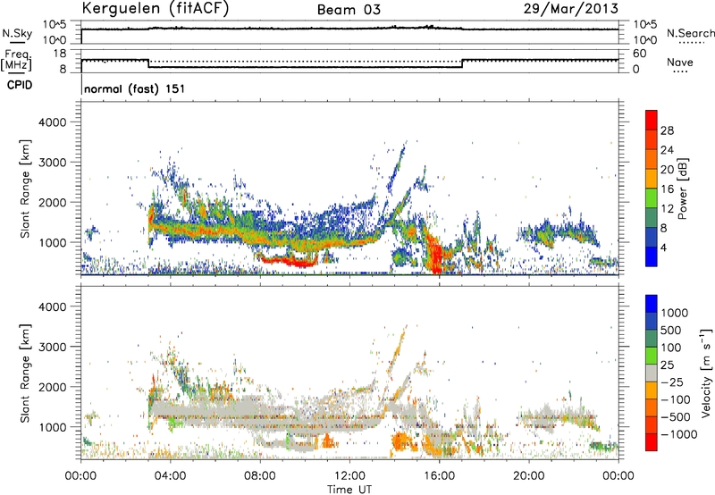Viewport: 715px width, 495px height.
Task: Click the 'Time UT' axis title
Action: [x=349, y=490]
